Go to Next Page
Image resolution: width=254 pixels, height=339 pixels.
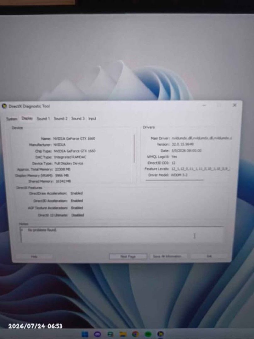[x=128, y=256]
